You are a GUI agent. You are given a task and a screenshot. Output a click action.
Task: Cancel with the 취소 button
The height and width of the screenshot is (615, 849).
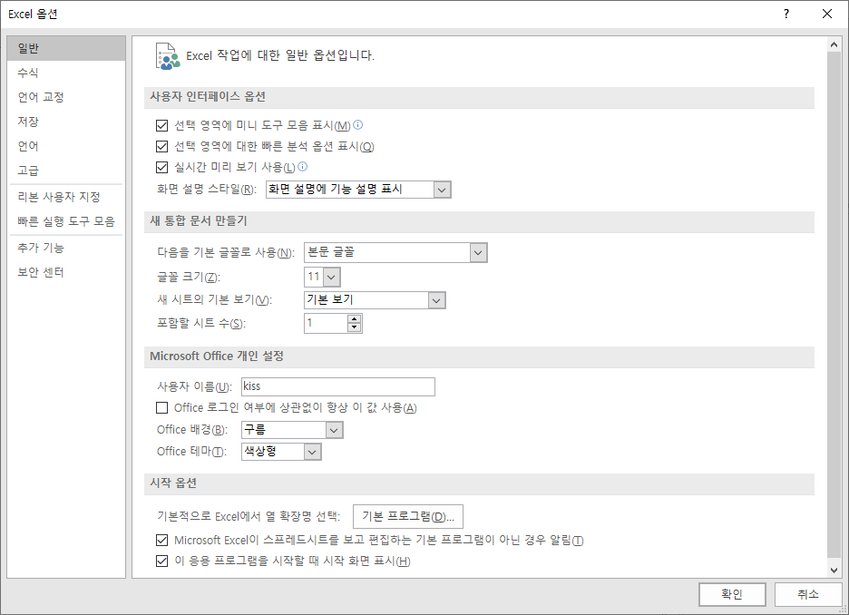coord(808,594)
